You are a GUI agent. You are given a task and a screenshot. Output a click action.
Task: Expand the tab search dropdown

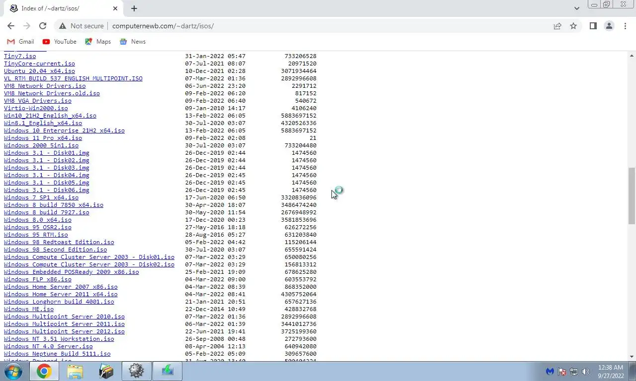tap(576, 8)
